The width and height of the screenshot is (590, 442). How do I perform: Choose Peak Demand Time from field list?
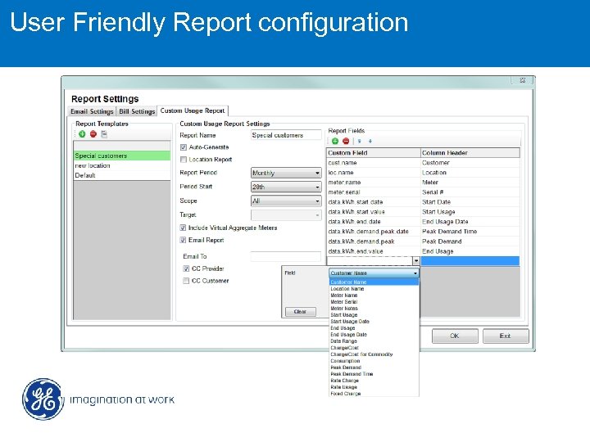(374, 374)
